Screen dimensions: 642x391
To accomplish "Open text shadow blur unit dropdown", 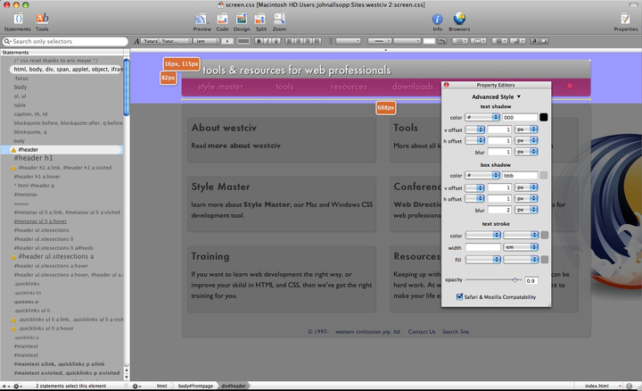I will pyautogui.click(x=526, y=153).
